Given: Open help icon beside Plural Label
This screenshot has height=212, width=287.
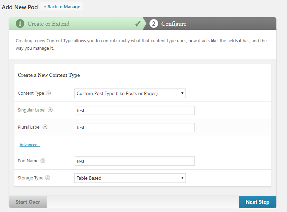Looking at the screenshot, I should pos(45,127).
